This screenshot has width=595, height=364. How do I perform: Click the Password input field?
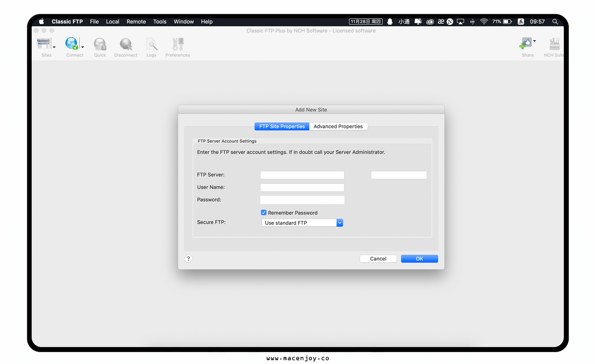tap(302, 200)
